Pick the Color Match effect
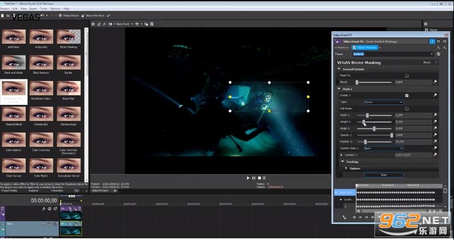This screenshot has height=240, width=454. point(41,166)
